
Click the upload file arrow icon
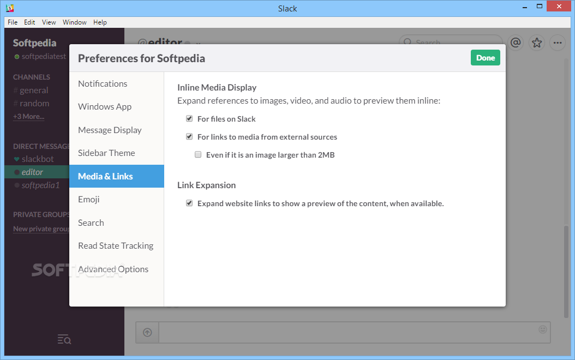pos(147,333)
